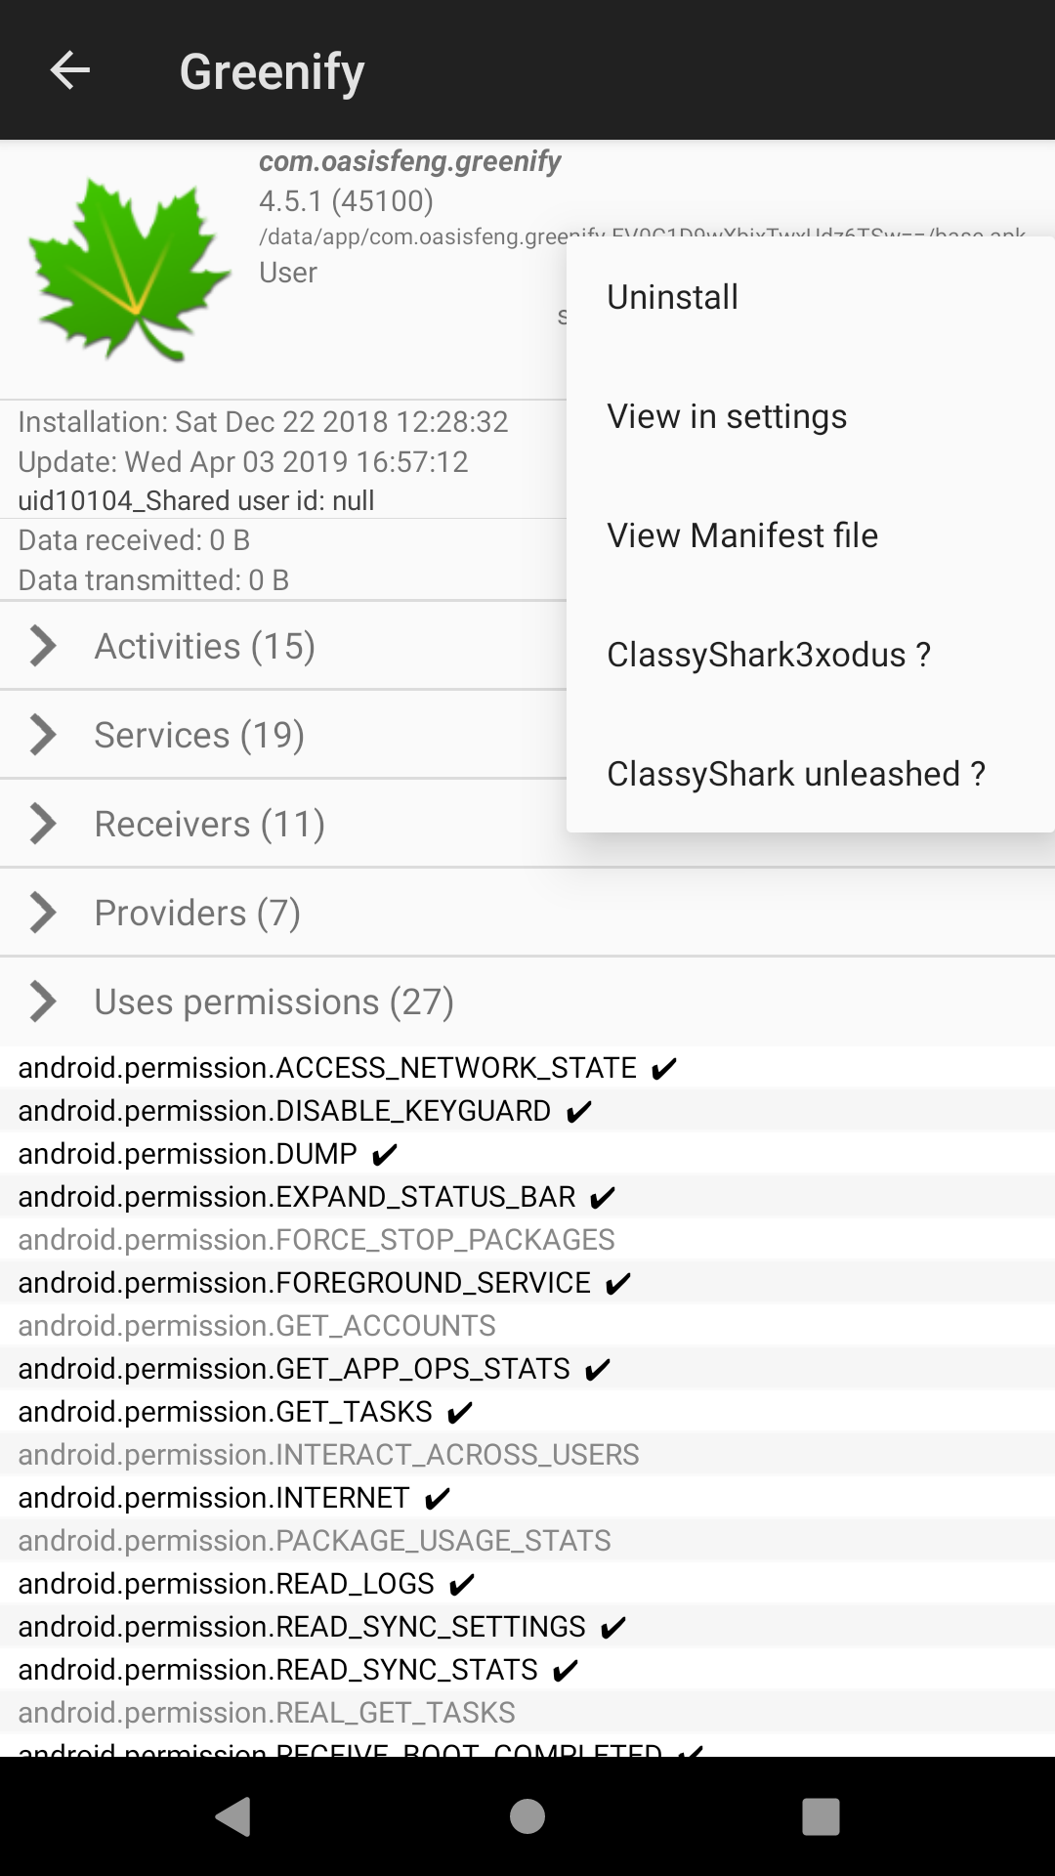Expand the Services (19) section chevron
The height and width of the screenshot is (1876, 1055).
coord(43,735)
